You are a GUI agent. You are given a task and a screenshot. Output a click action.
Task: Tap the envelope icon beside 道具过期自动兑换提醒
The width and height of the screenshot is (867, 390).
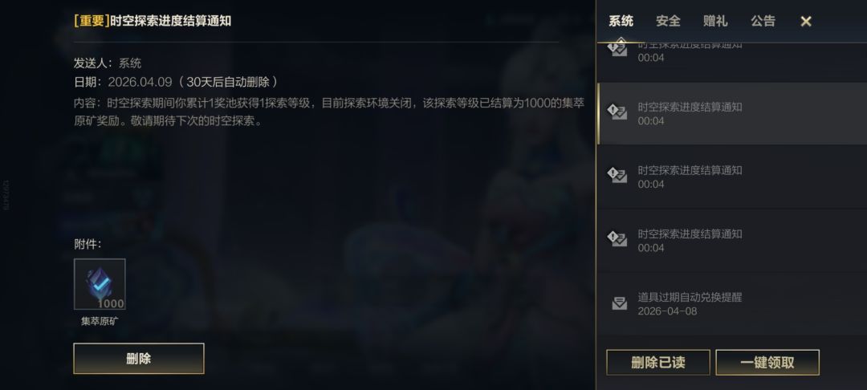[619, 303]
